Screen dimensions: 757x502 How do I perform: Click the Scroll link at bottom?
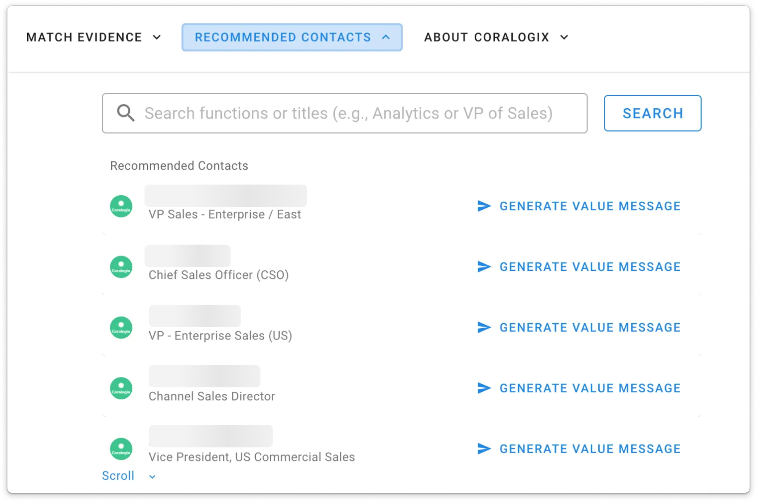point(118,476)
